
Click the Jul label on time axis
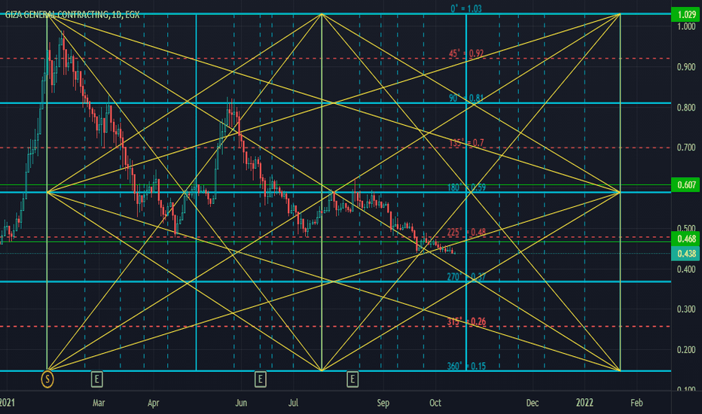(x=293, y=403)
